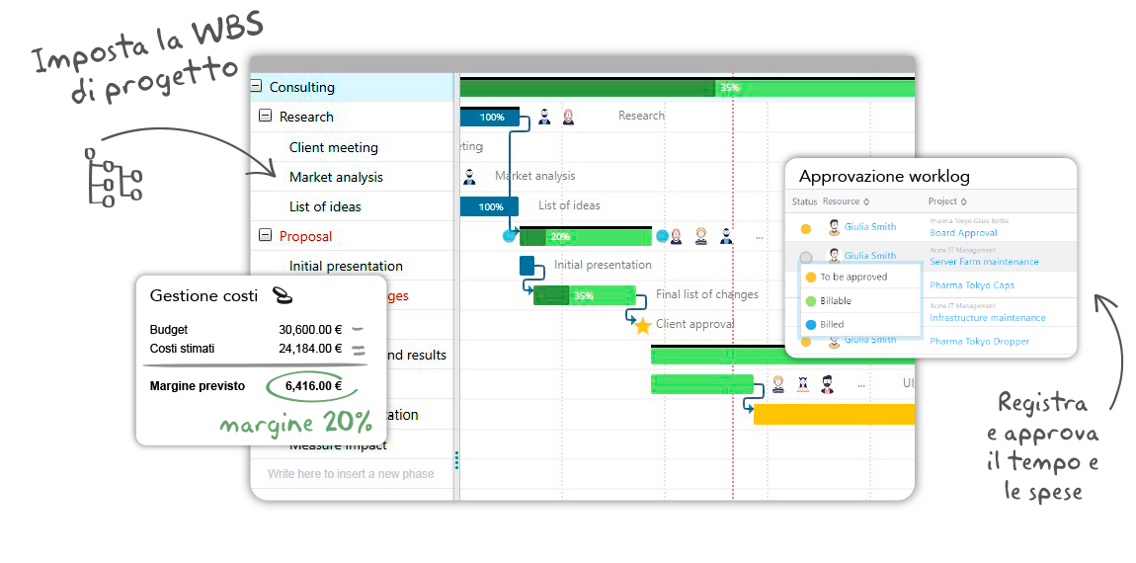Collapse the Proposal phase
The height and width of the screenshot is (563, 1136).
(265, 235)
